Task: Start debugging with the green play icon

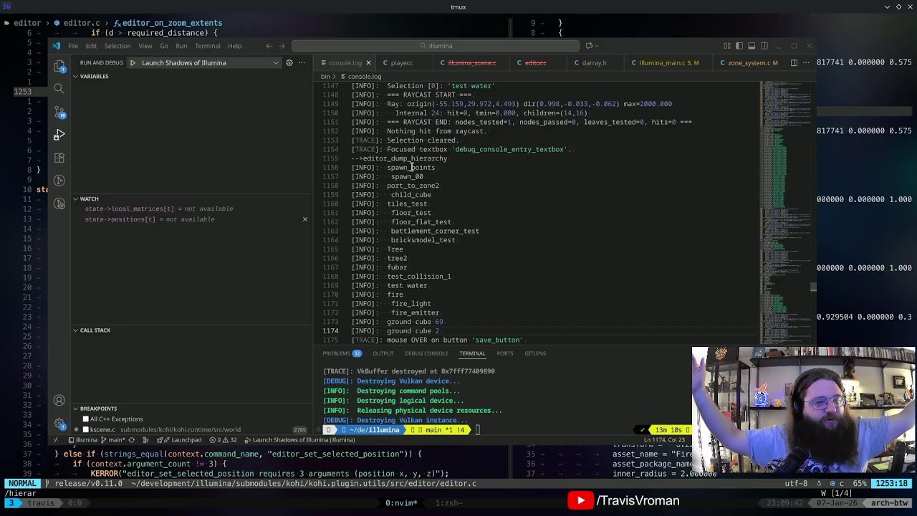Action: pos(133,62)
